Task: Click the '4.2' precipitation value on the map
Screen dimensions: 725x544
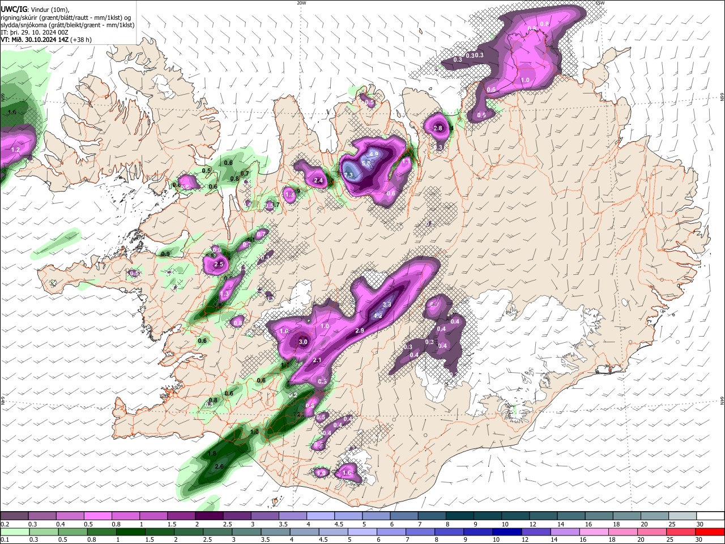Action: click(378, 316)
